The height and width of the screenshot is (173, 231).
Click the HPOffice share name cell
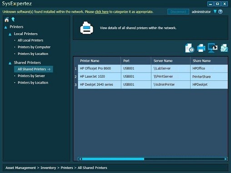[209, 69]
